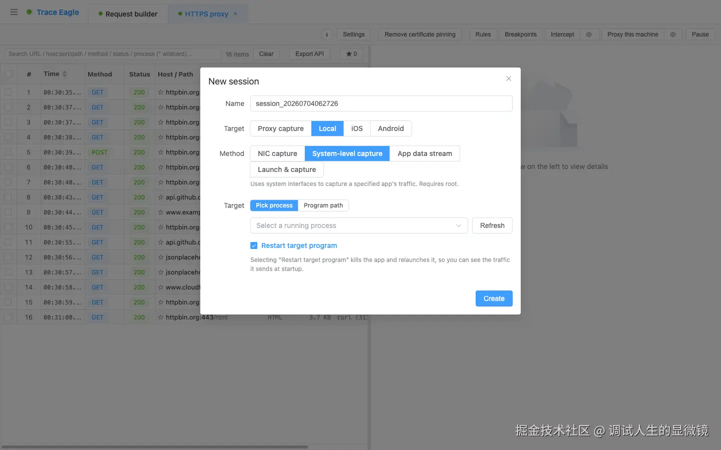The width and height of the screenshot is (721, 450).
Task: Pick the App data stream method
Action: (425, 153)
